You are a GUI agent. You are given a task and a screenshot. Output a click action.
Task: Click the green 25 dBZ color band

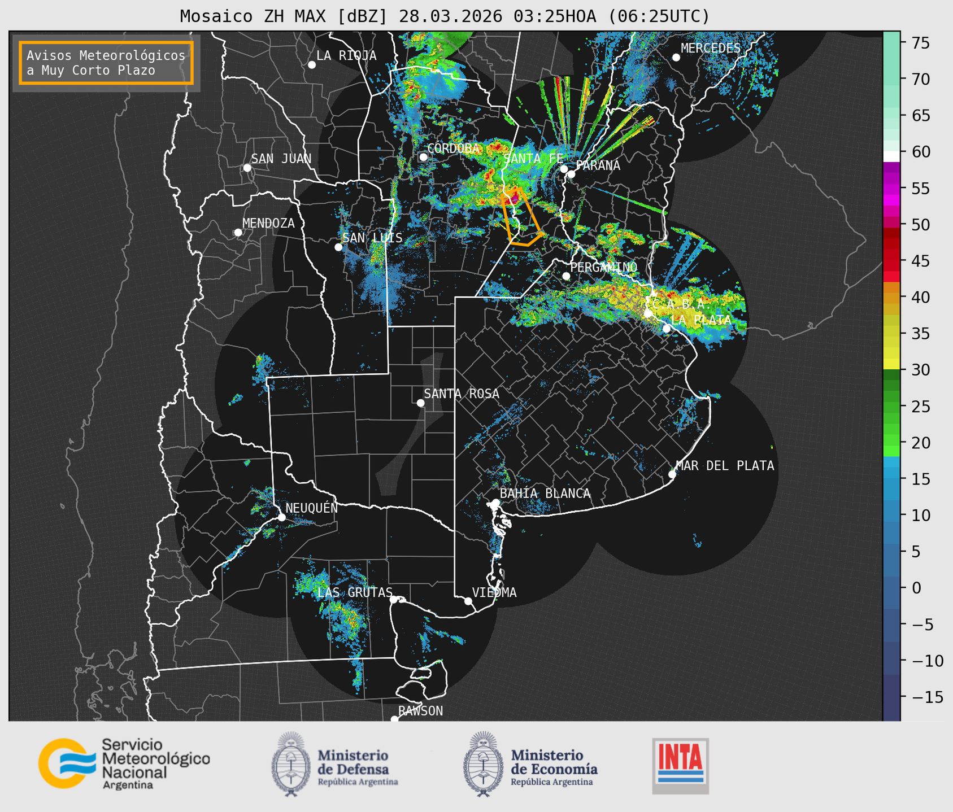coord(891,407)
